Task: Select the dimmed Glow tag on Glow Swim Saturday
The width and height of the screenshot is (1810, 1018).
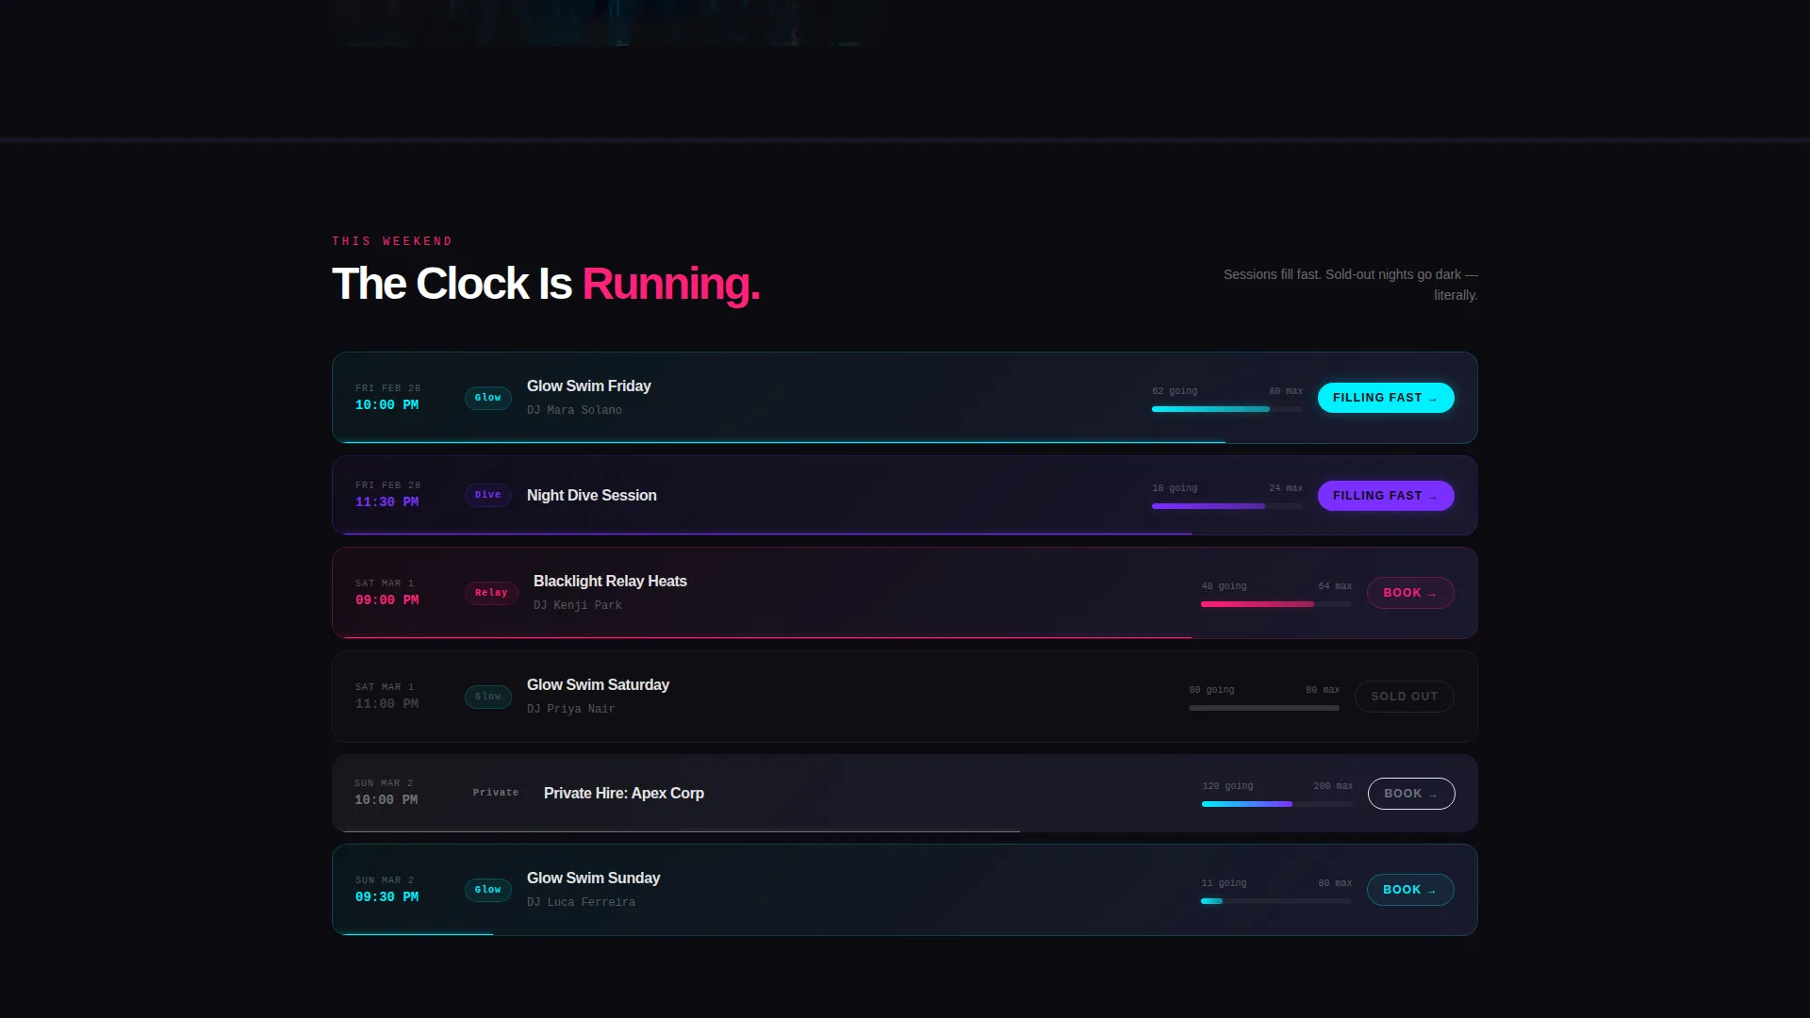Action: tap(488, 697)
